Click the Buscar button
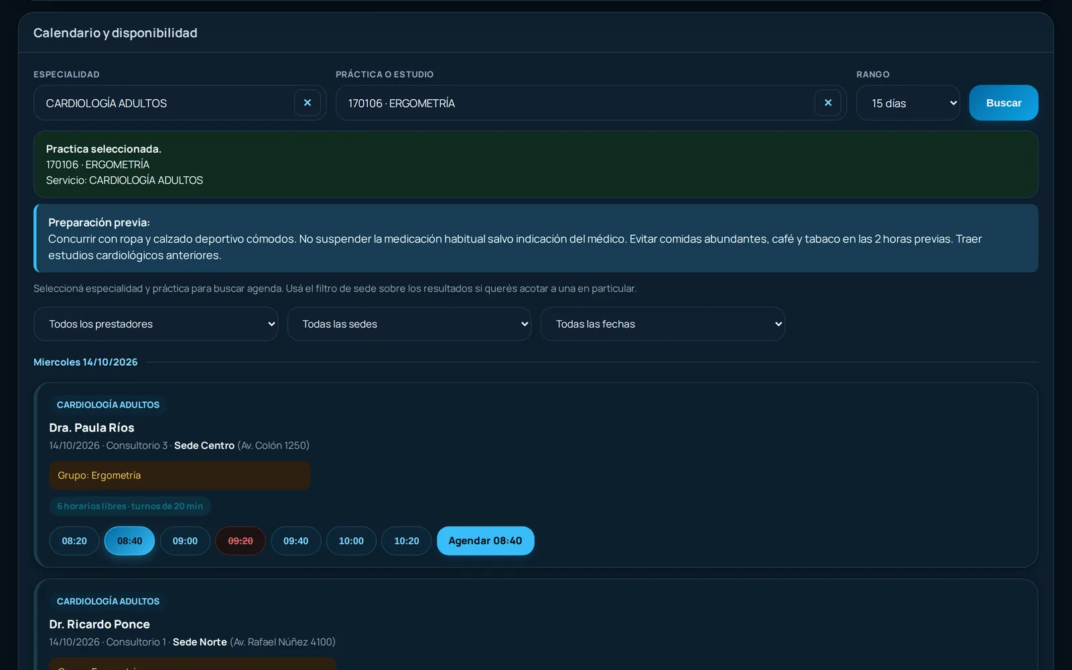The image size is (1072, 670). coord(1004,103)
